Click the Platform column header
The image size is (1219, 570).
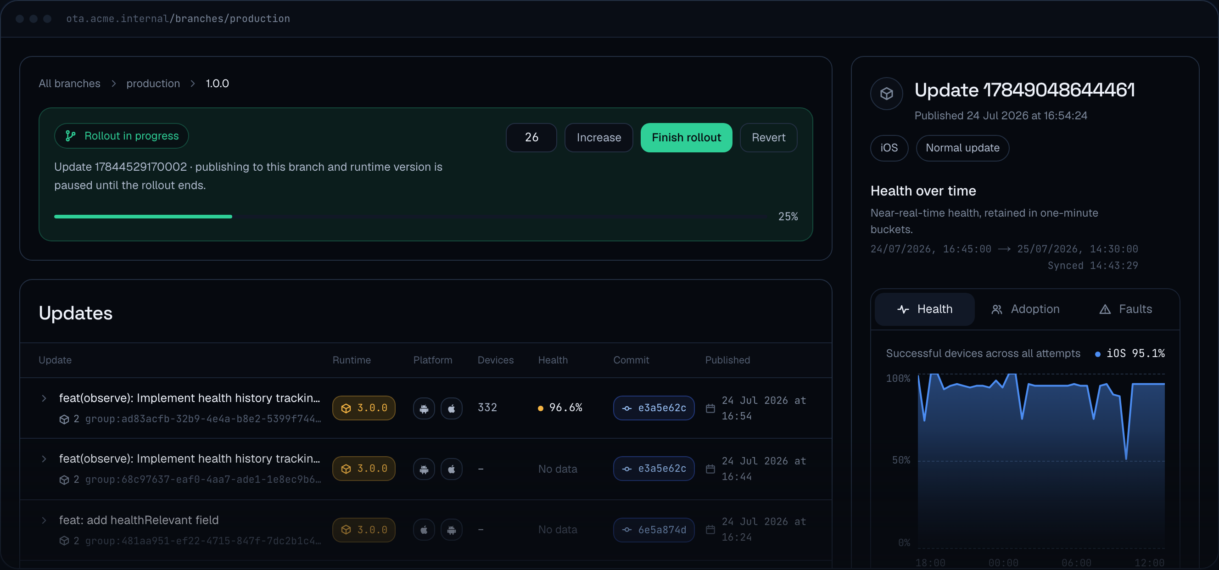click(x=432, y=360)
